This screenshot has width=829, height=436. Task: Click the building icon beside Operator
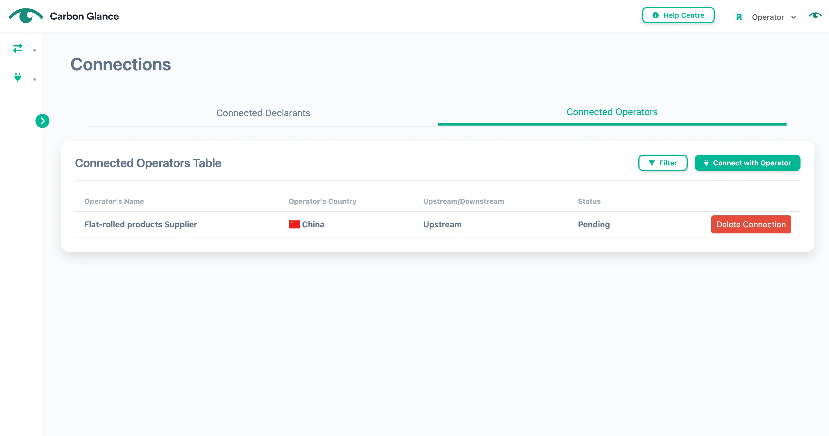[x=739, y=17]
